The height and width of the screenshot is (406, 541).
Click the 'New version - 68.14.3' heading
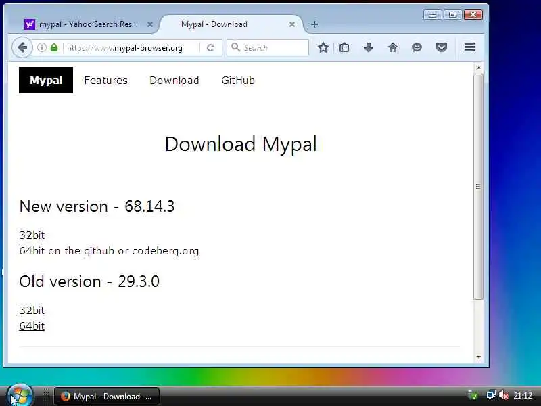[97, 206]
